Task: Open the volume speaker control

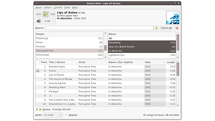Action: [39, 21]
